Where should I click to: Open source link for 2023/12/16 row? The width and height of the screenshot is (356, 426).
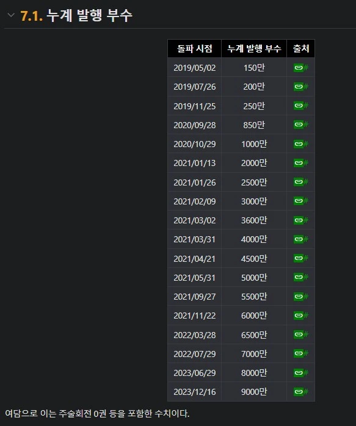[x=301, y=392]
